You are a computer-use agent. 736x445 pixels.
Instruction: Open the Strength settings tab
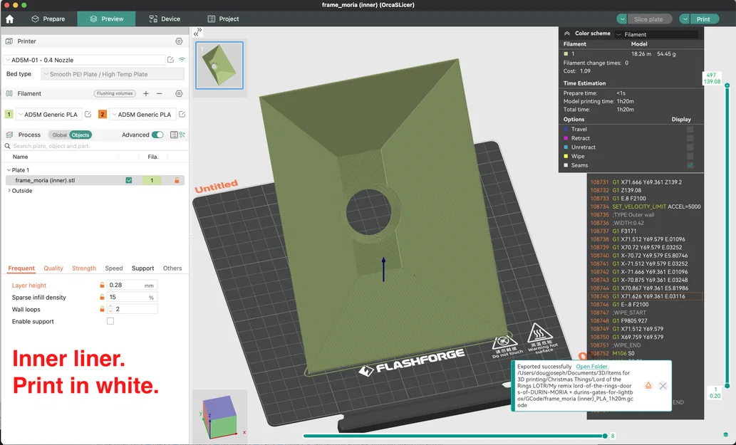(x=84, y=268)
